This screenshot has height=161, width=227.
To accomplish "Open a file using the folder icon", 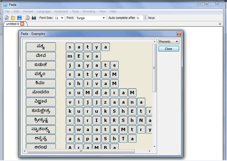I will [13, 17].
